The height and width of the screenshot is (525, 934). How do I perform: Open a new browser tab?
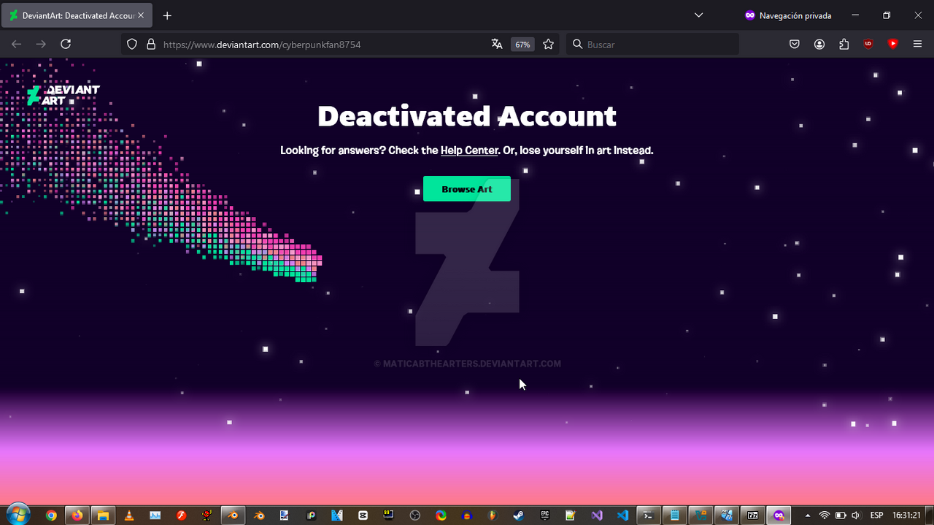(x=167, y=15)
